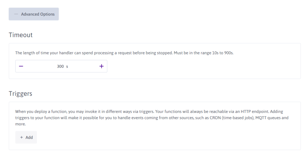Click the plus icon inside Add button
Image resolution: width=306 pixels, height=156 pixels.
coord(22,137)
